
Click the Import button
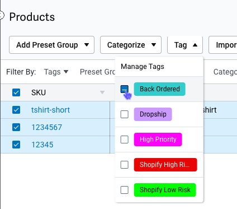tap(223, 45)
